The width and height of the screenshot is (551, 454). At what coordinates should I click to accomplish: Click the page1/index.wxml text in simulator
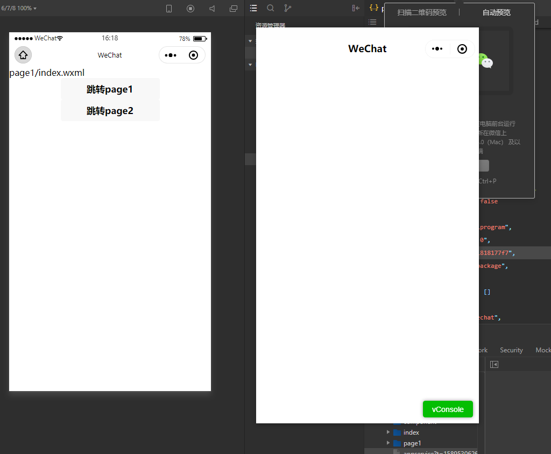[47, 73]
